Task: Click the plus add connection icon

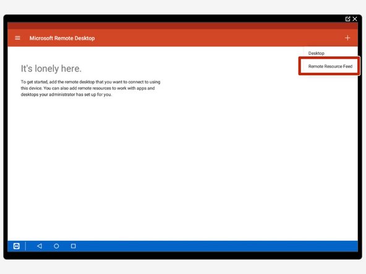Action: [347, 38]
